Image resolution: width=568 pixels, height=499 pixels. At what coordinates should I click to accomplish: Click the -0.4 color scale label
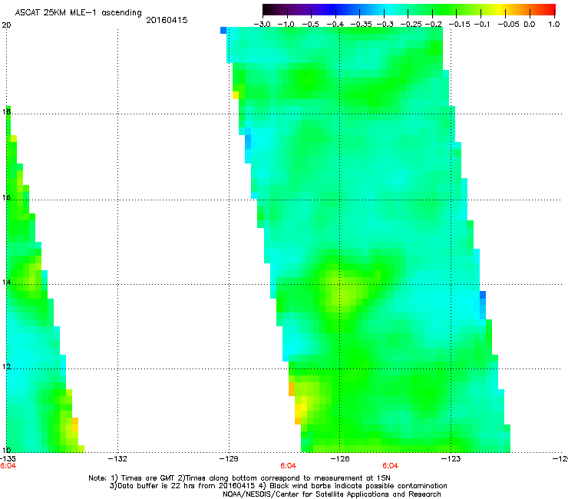[335, 25]
